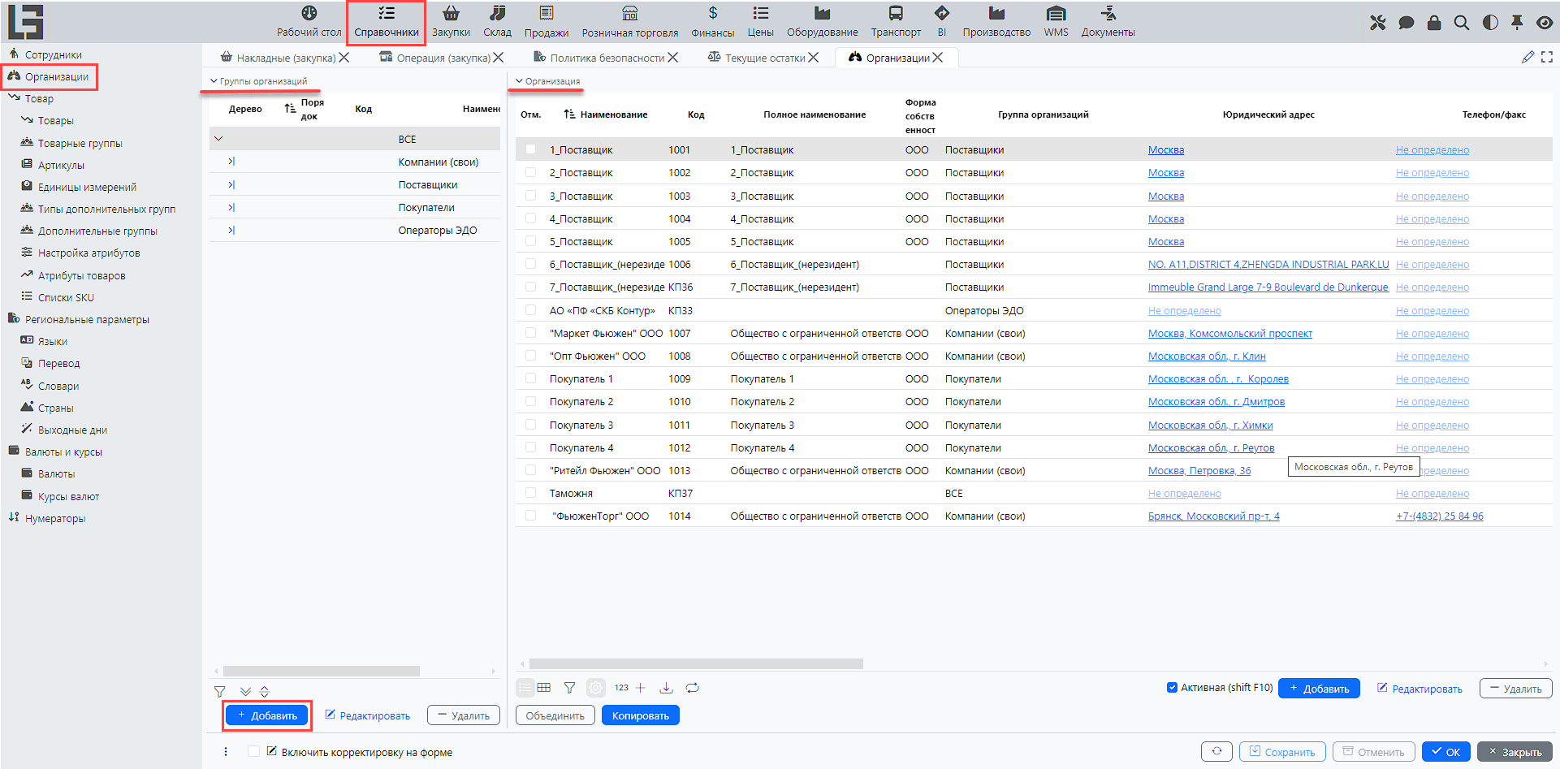Enable Включить корректировку на форме checkbox
Screen dimensions: 1560x769
tap(253, 752)
